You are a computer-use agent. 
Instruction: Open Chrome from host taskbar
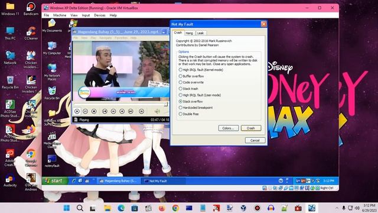point(175,208)
